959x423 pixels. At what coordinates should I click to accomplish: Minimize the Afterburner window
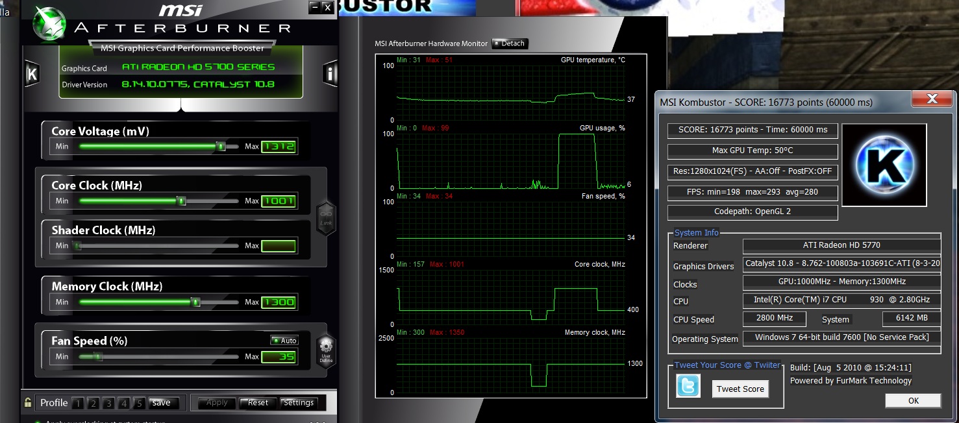click(x=315, y=7)
